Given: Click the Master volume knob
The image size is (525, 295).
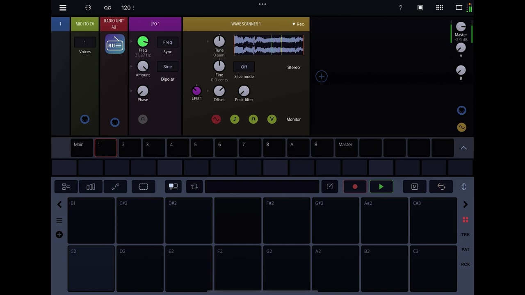Looking at the screenshot, I should pos(461,27).
